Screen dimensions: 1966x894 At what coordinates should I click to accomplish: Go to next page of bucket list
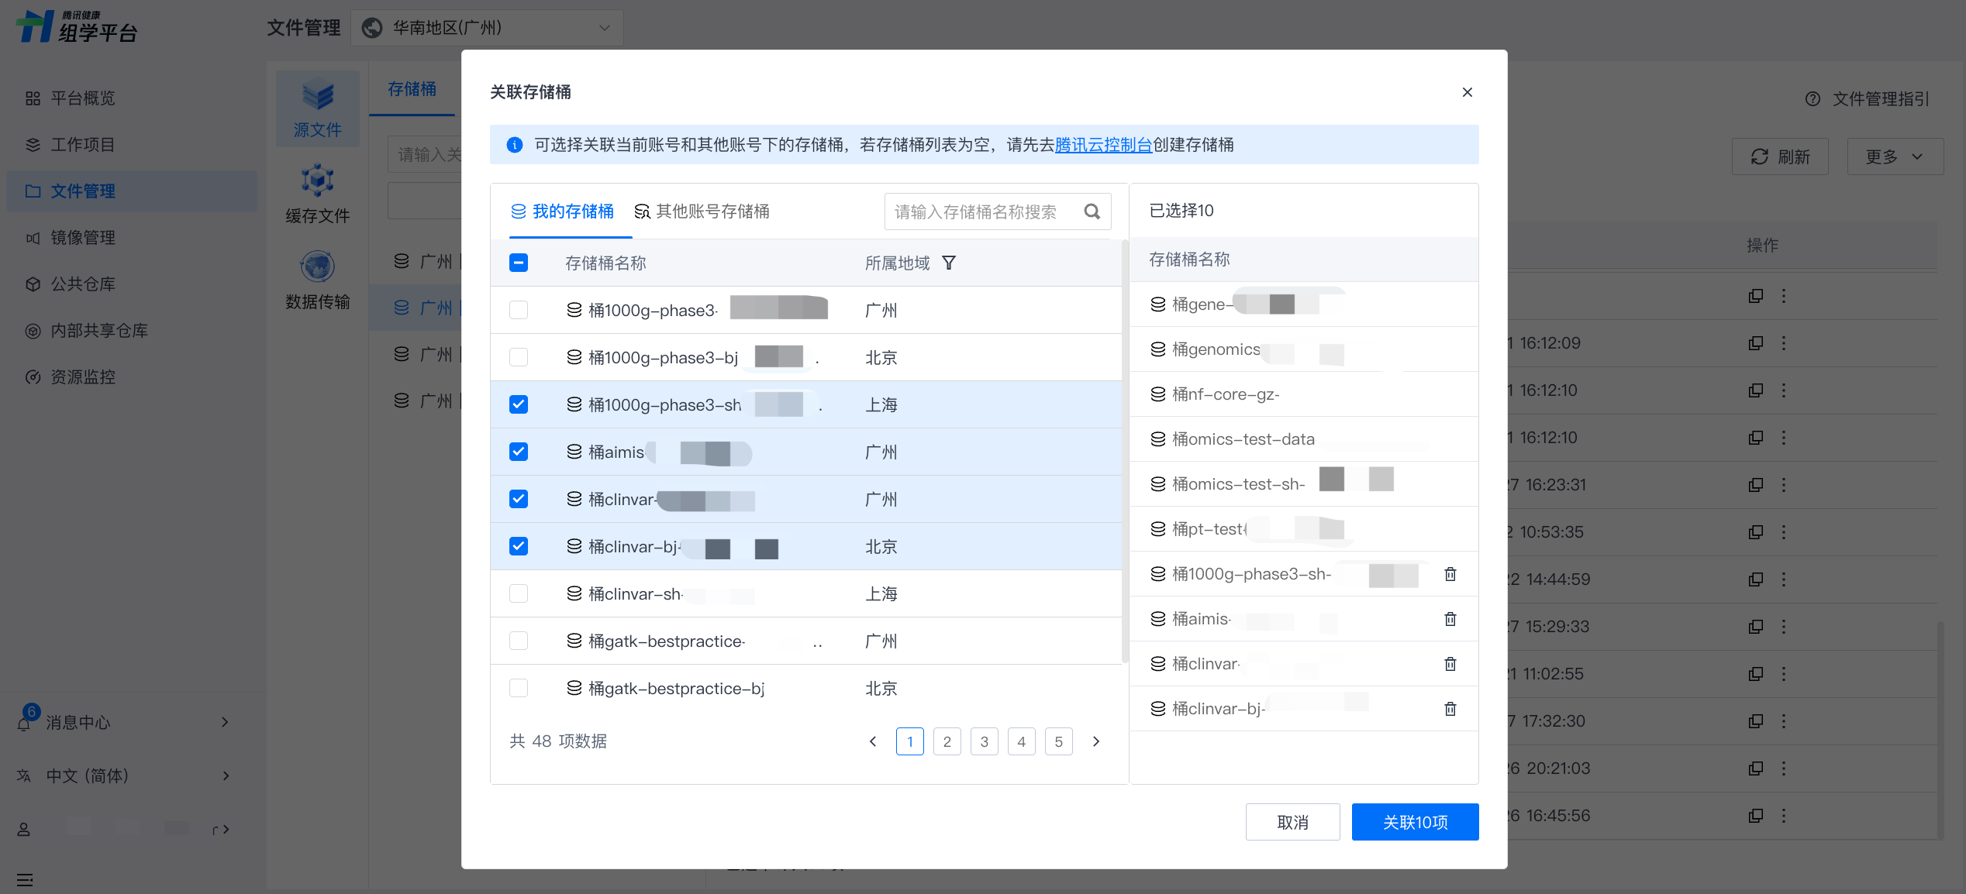(1095, 741)
